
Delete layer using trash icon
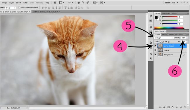185,107
